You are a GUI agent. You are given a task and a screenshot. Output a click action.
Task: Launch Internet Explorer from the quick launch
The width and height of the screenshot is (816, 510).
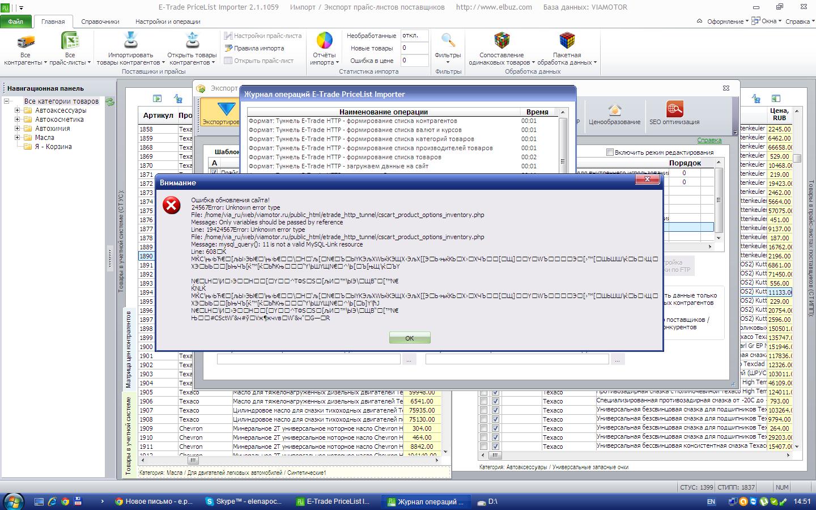(52, 501)
